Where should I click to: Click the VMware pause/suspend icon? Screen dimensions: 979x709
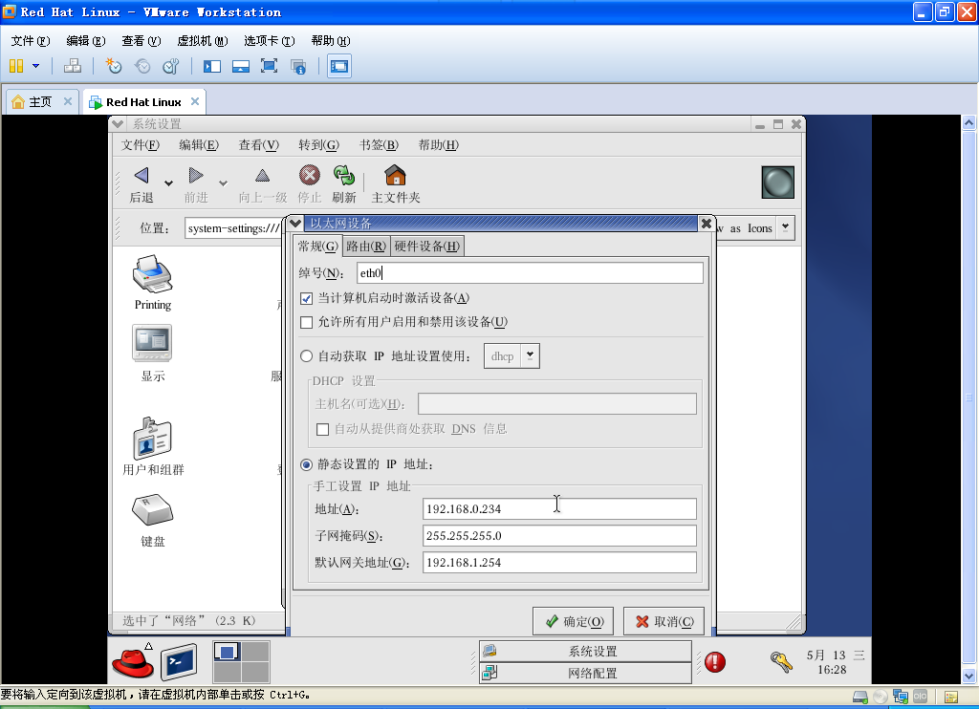tap(16, 66)
